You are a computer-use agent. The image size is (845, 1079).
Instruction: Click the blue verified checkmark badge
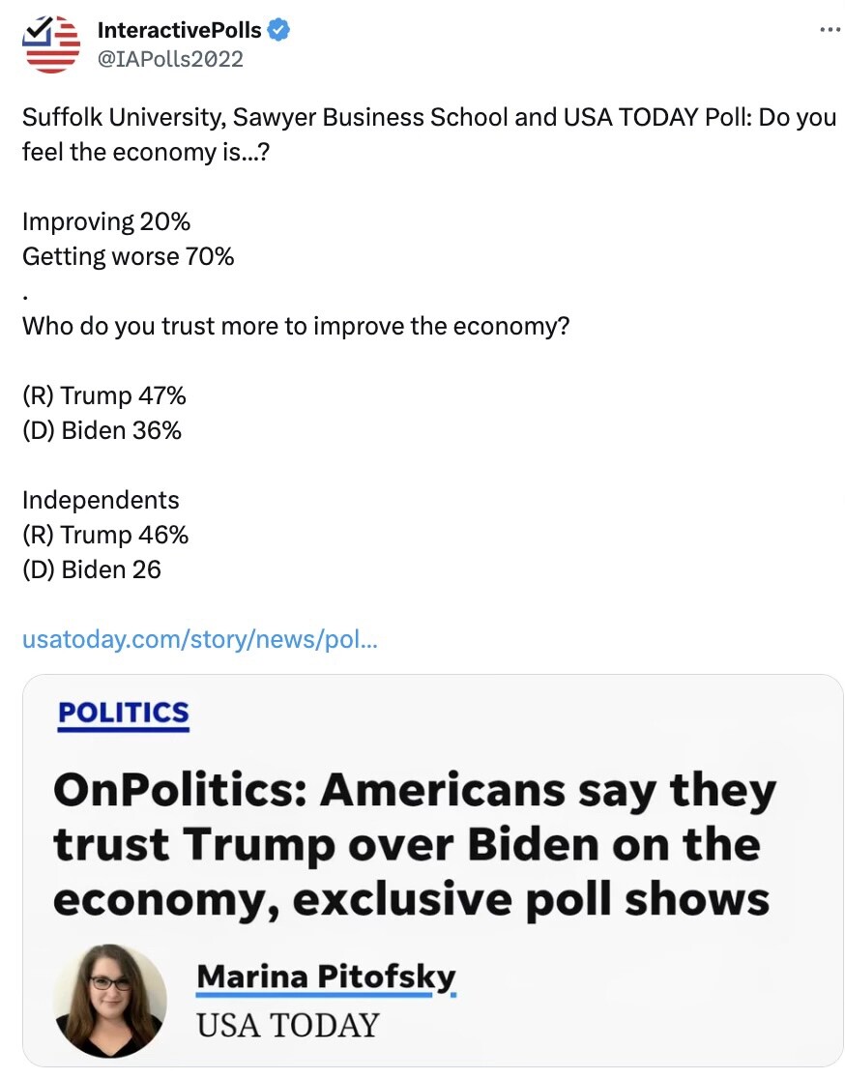[x=278, y=30]
